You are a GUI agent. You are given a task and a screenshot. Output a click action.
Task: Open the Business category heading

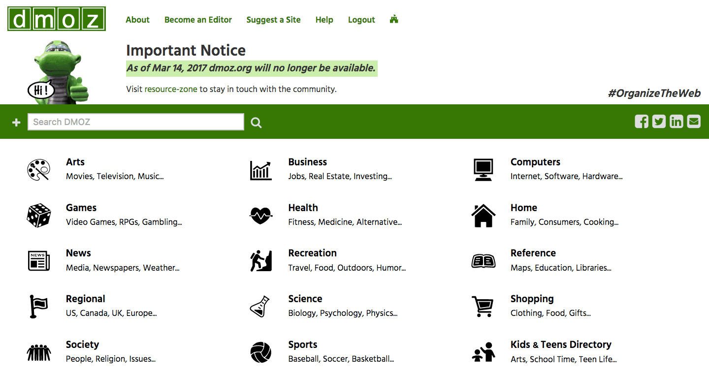[308, 162]
